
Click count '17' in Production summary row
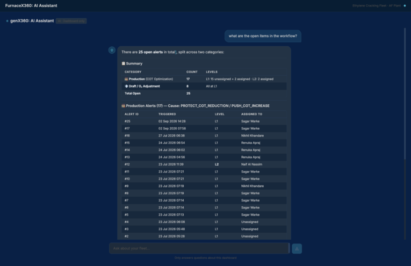pos(188,79)
